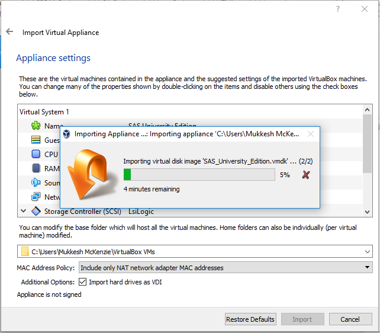This screenshot has width=380, height=333.
Task: Click the LsiLogic value
Action: pyautogui.click(x=141, y=212)
